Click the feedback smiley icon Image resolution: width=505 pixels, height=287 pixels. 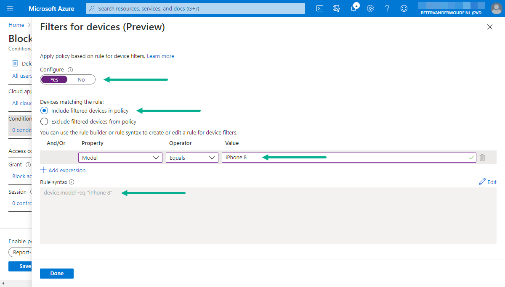[404, 8]
